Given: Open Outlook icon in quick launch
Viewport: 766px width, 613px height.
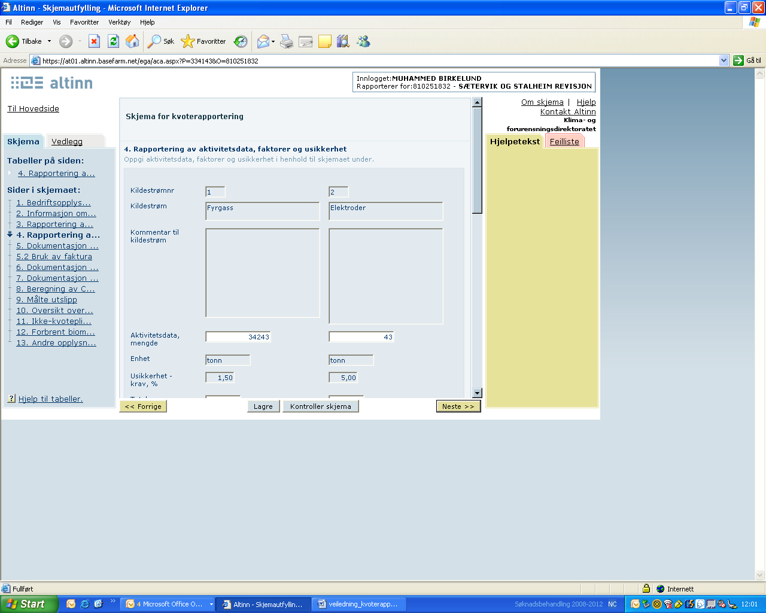Looking at the screenshot, I should (x=71, y=604).
